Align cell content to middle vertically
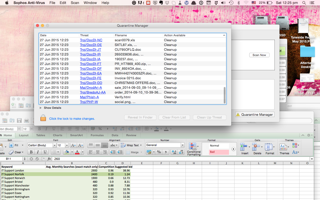 98,145
